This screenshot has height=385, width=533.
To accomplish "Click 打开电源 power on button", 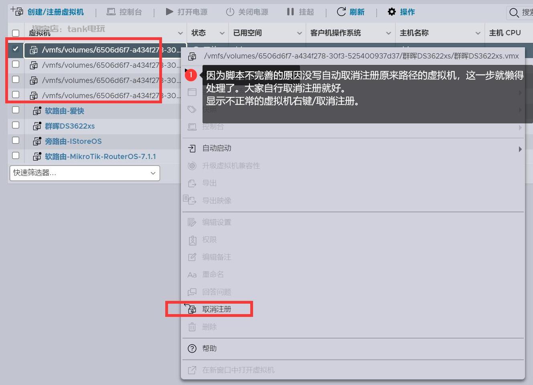I will click(186, 12).
